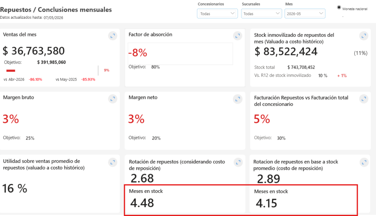Expand Rotacion en base a stock promedio card
This screenshot has width=376, height=216.
click(x=364, y=162)
